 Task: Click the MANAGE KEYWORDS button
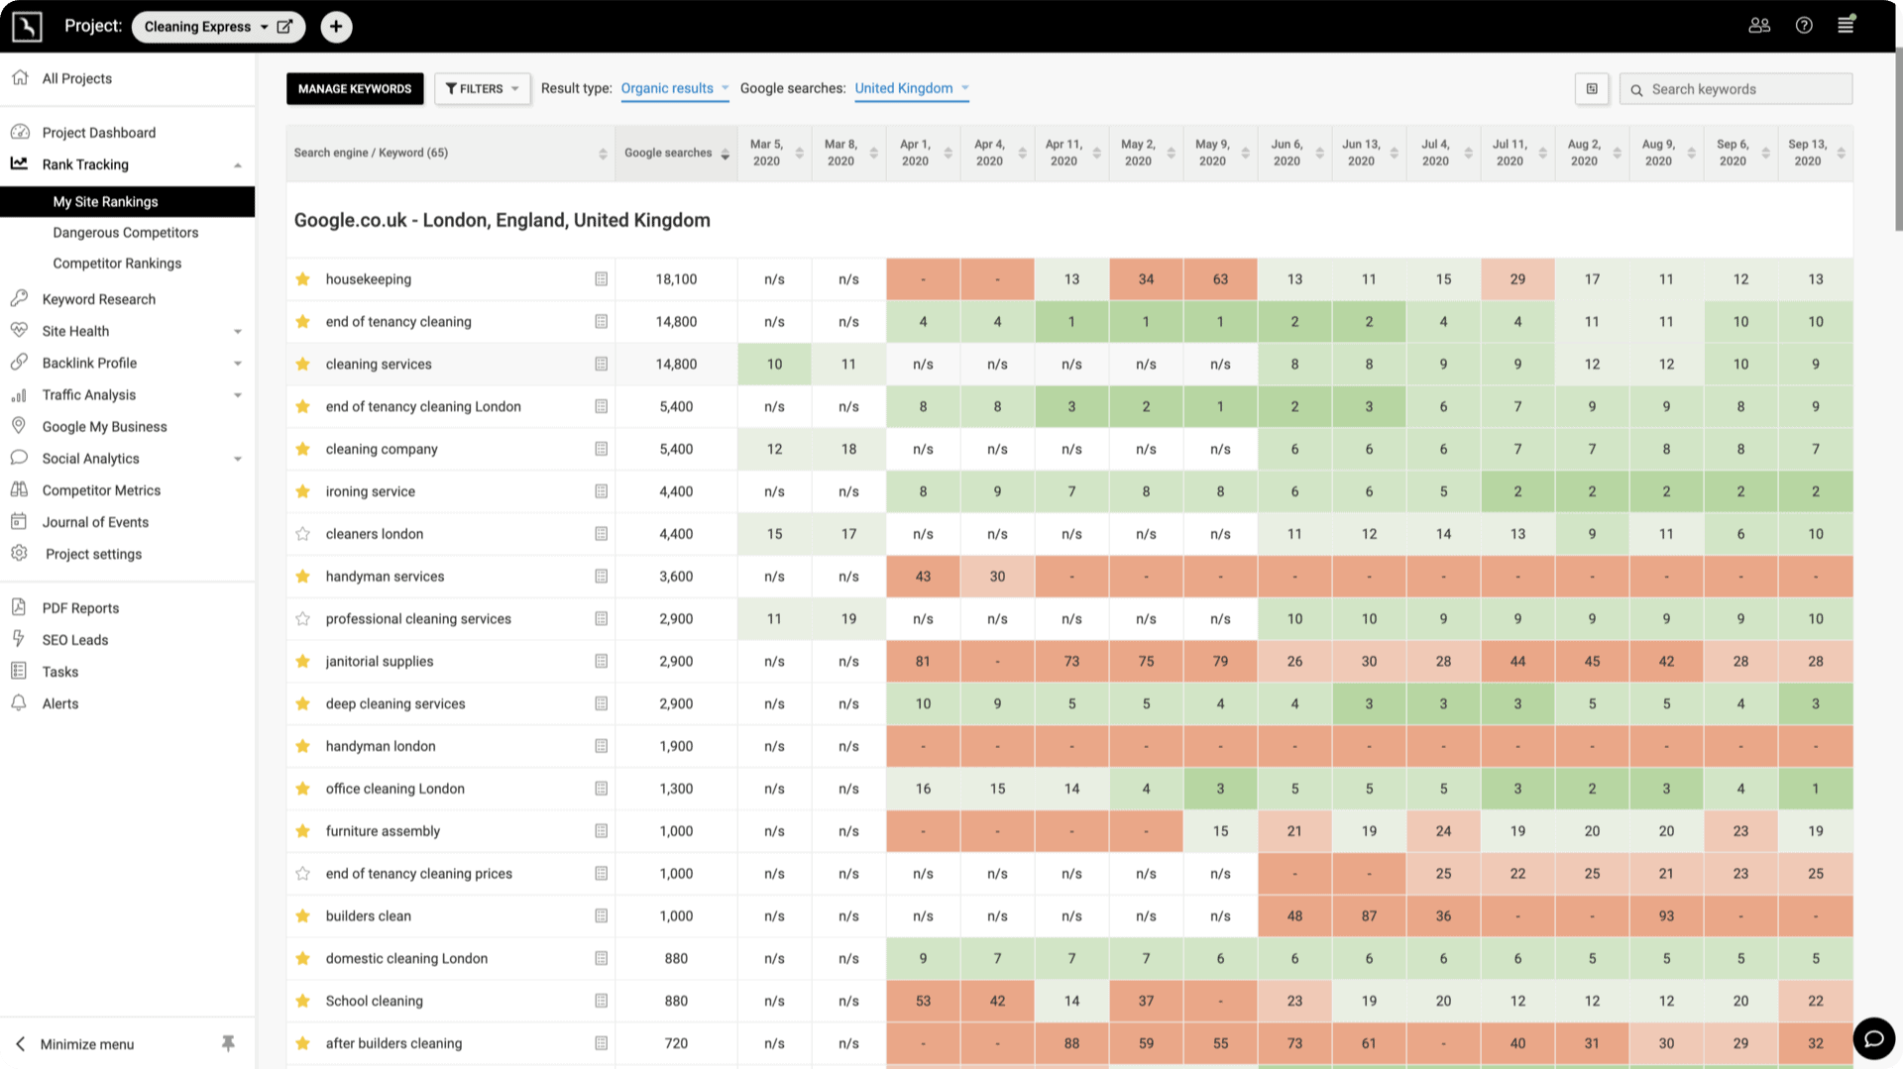(355, 89)
